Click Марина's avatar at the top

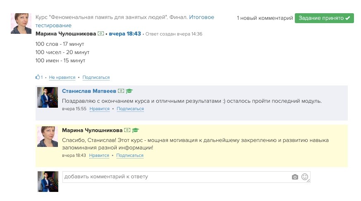[21, 24]
